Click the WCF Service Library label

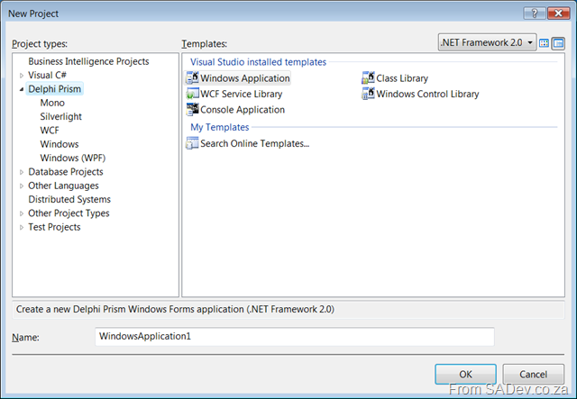pos(241,94)
